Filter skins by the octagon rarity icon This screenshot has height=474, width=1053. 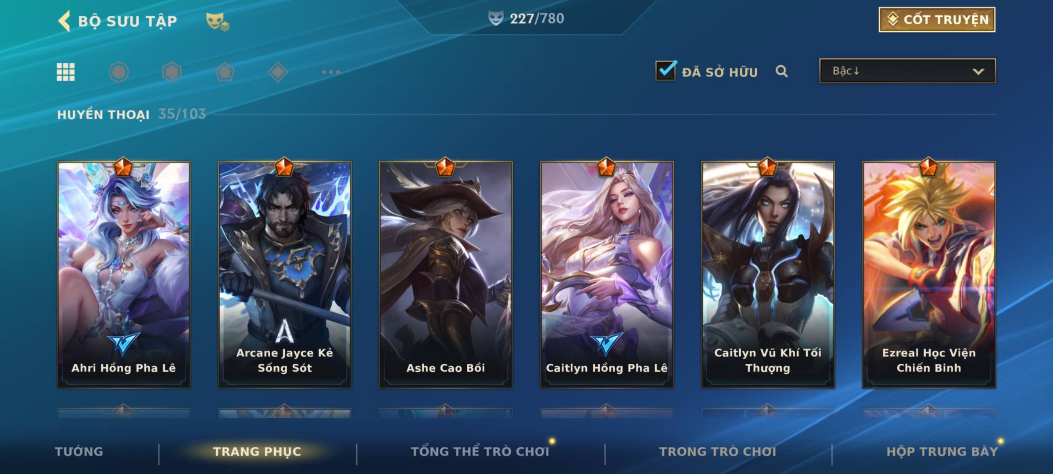pos(119,72)
